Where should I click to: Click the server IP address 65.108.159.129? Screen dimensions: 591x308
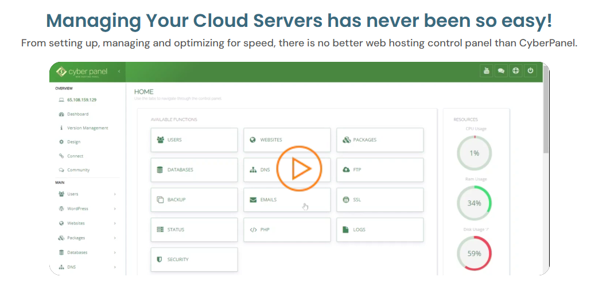[x=81, y=100]
